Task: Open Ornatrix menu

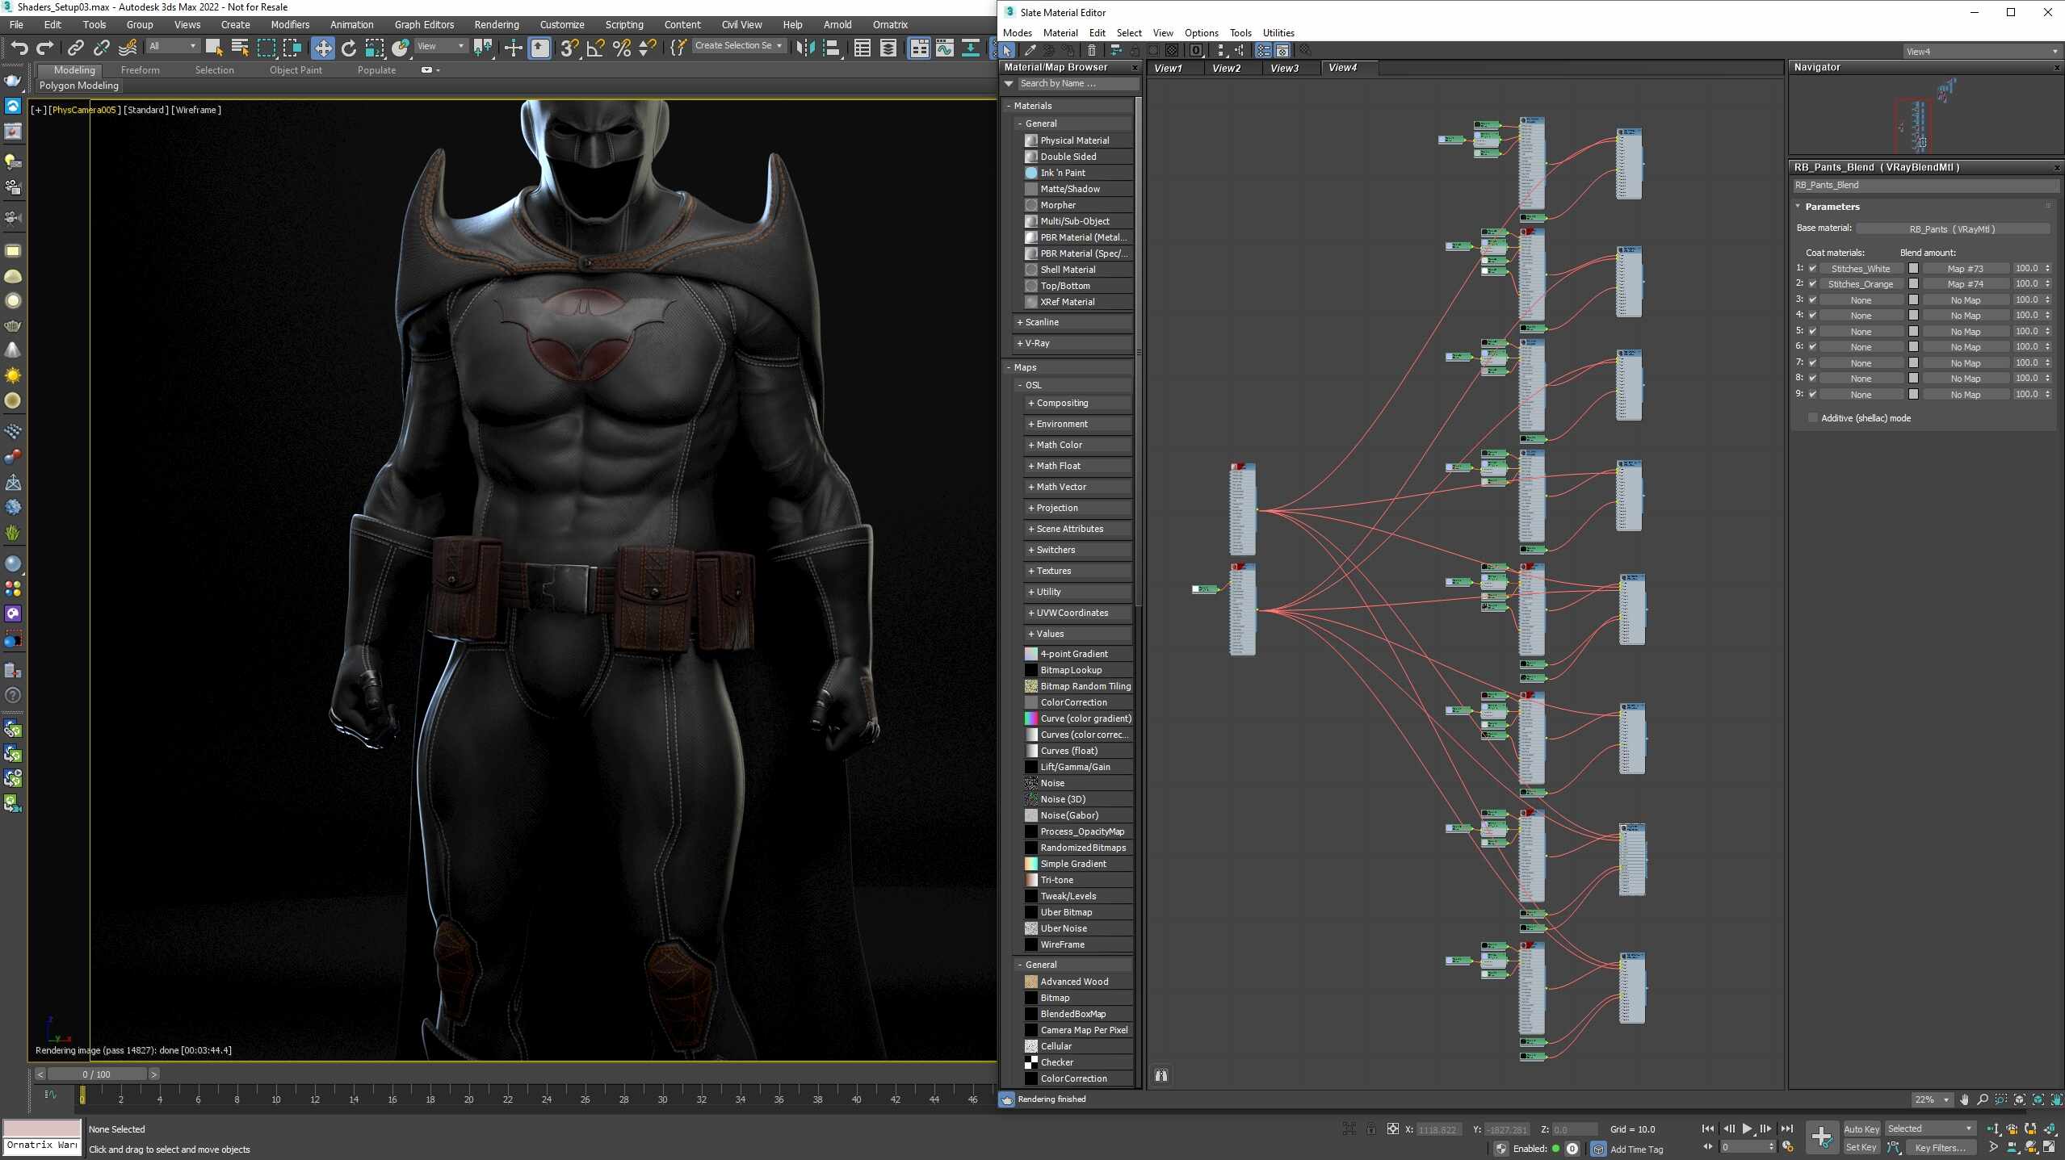Action: click(889, 25)
